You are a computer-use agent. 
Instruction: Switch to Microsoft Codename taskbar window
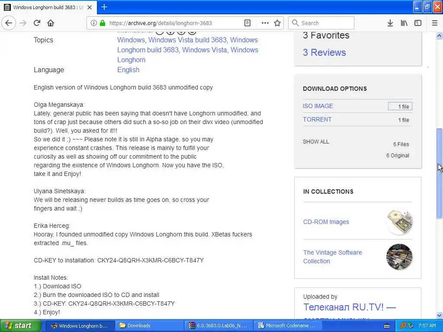click(x=288, y=326)
